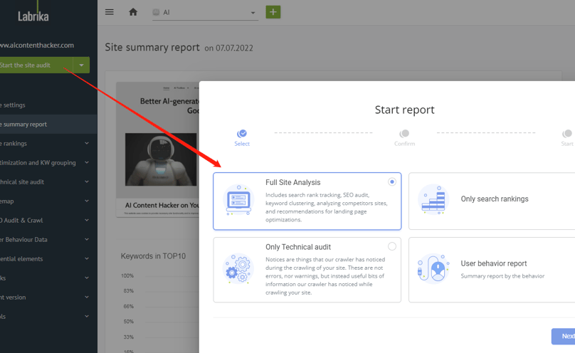
Task: Click the Full Site Analysis laptop icon
Action: [238, 200]
